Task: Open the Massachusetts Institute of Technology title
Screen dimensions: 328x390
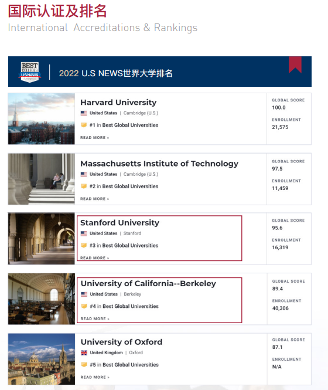Action: (x=159, y=164)
